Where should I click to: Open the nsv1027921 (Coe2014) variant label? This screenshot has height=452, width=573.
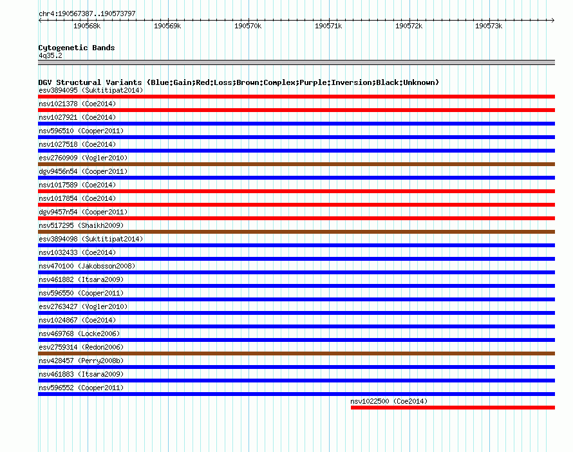coord(77,117)
